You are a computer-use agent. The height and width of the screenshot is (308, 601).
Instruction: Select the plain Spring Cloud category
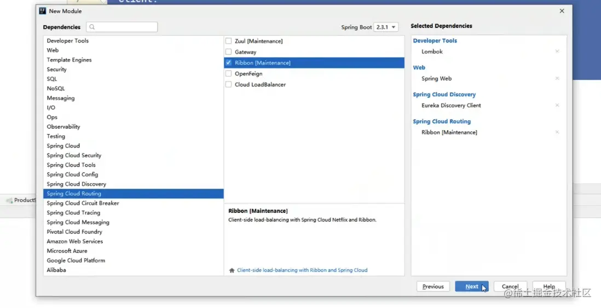click(134, 146)
